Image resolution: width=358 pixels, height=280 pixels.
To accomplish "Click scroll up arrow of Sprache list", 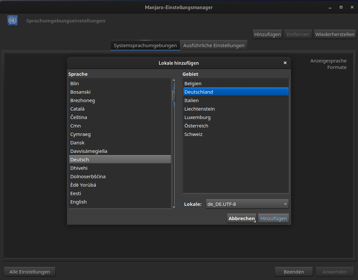I will [174, 80].
